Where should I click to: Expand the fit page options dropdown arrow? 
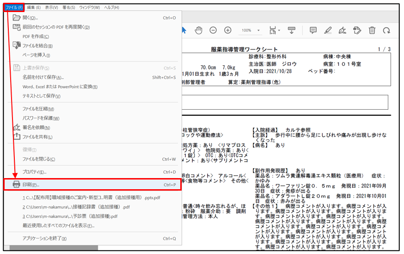(x=279, y=31)
